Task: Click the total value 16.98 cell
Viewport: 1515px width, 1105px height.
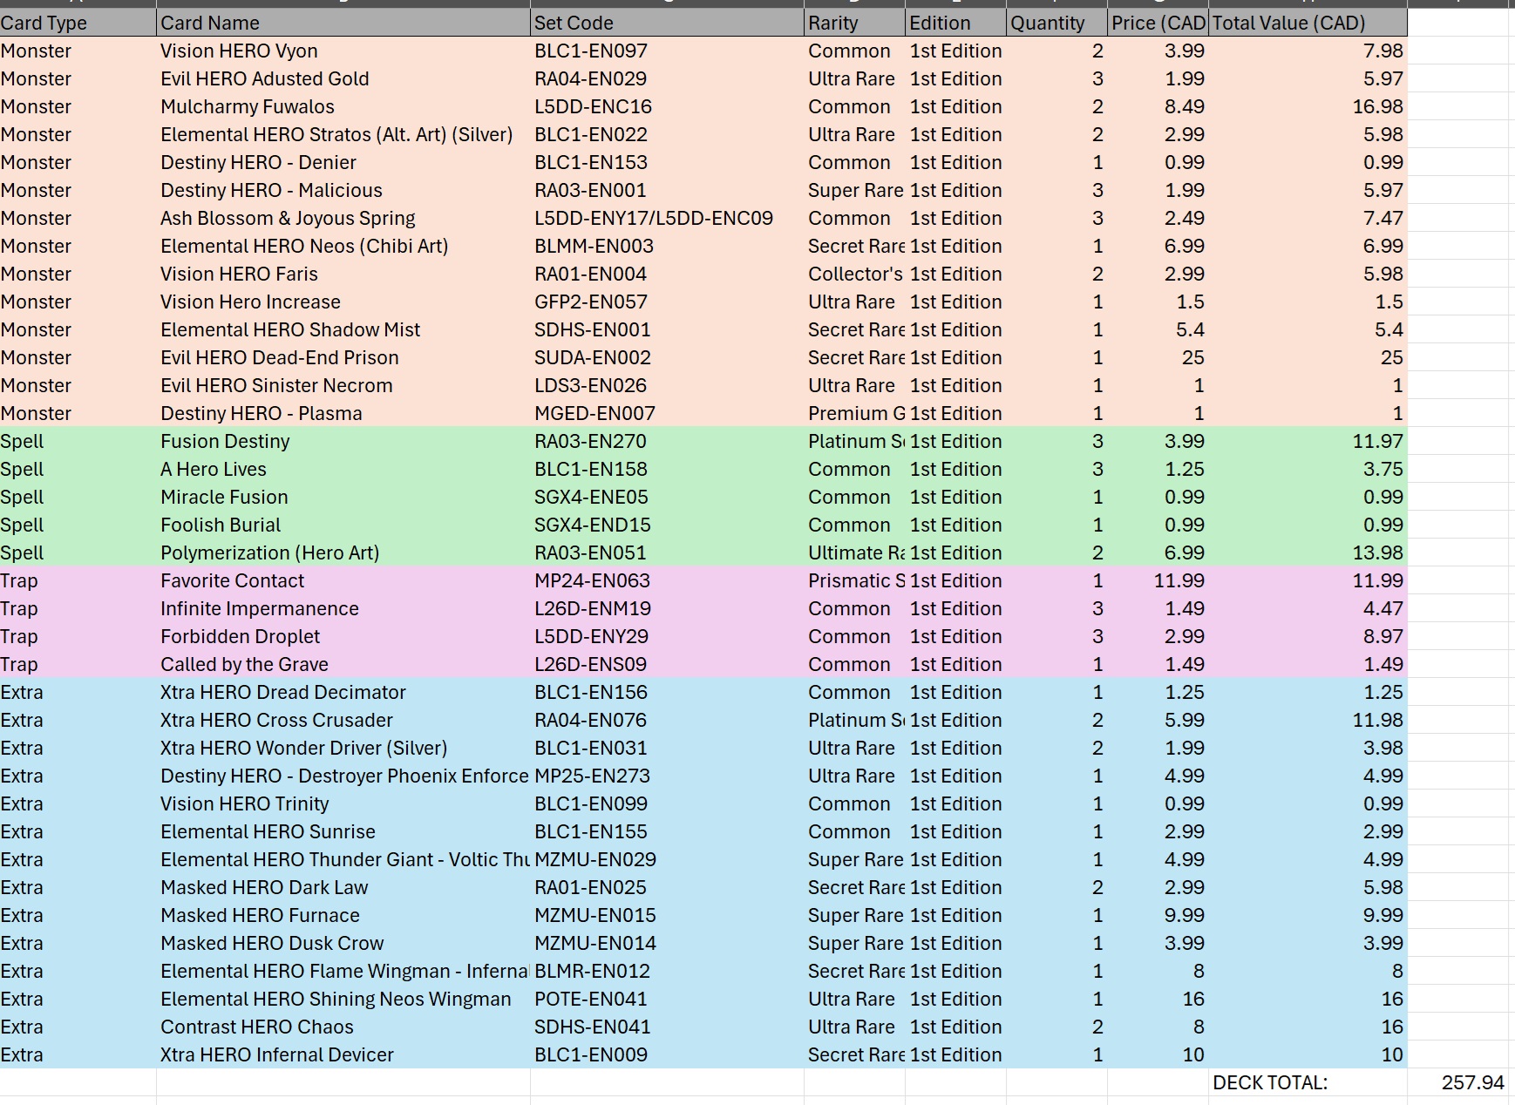Action: (x=1308, y=106)
